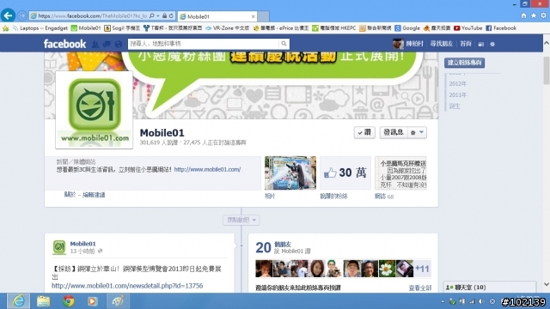Go forward with the browser forward arrow
550x309 pixels.
pos(21,15)
